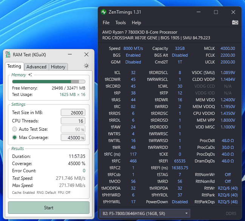Click the Auto Test Size 90 % field
Screen dimensions: 245x221
[73, 129]
